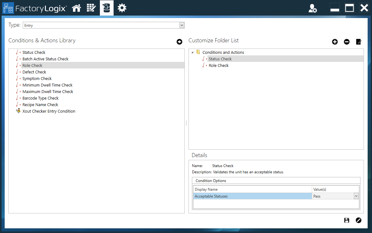Screen dimensions: 372x233
Task: Click the folder icon beside Conditions and Actions
Action: pyautogui.click(x=198, y=52)
